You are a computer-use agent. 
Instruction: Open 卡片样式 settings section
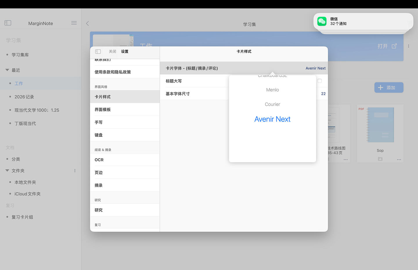click(125, 97)
